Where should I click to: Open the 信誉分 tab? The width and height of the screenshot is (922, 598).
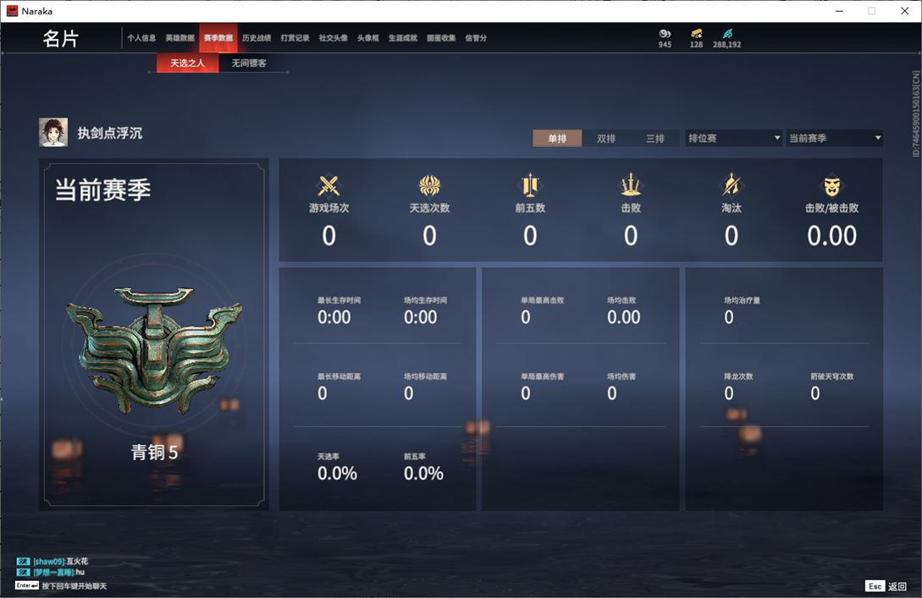pyautogui.click(x=476, y=38)
